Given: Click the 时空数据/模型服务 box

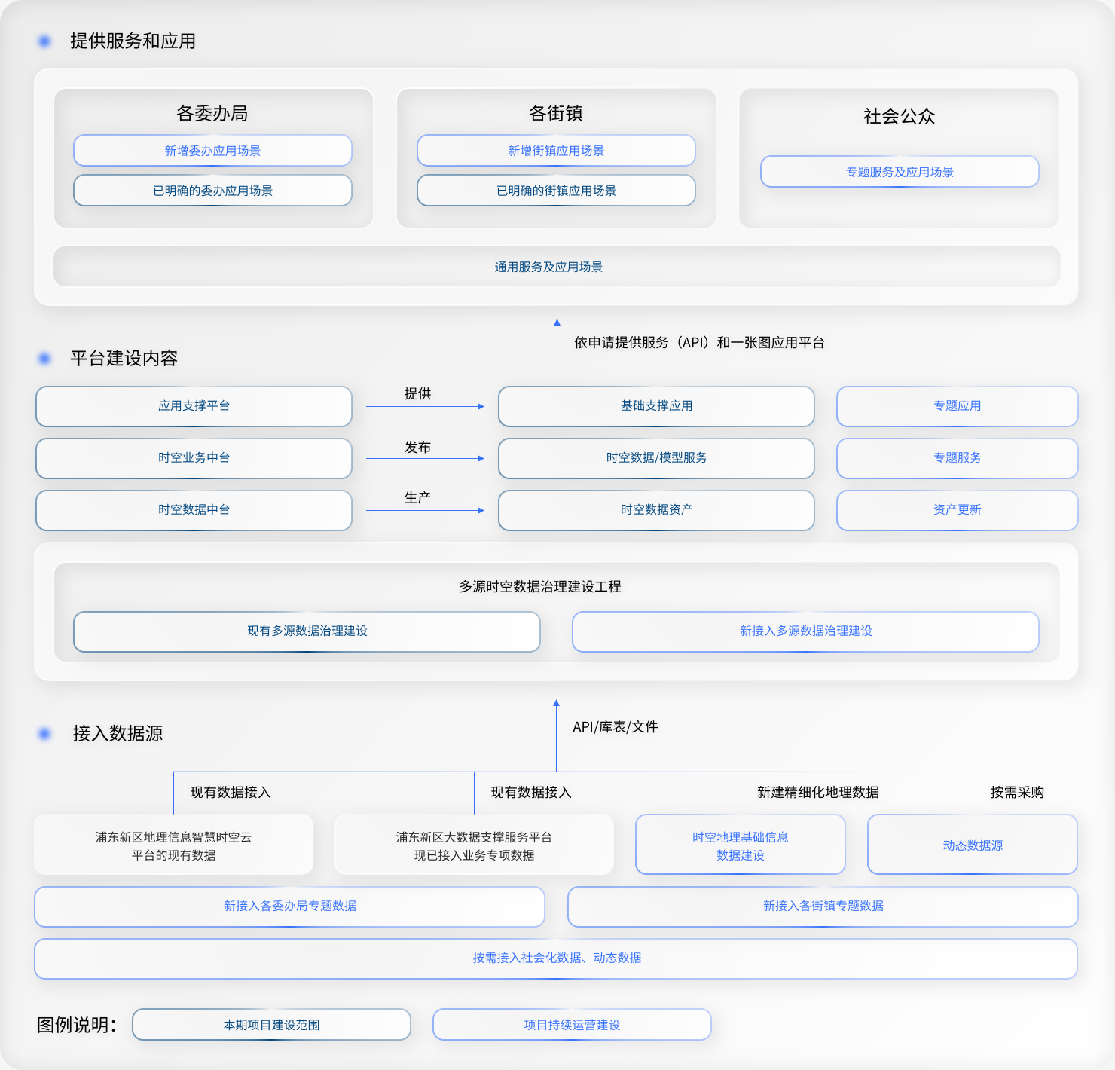Looking at the screenshot, I should coord(656,458).
